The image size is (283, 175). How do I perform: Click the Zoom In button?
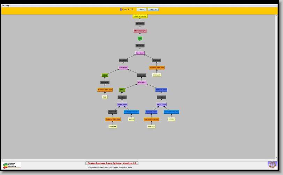click(141, 9)
